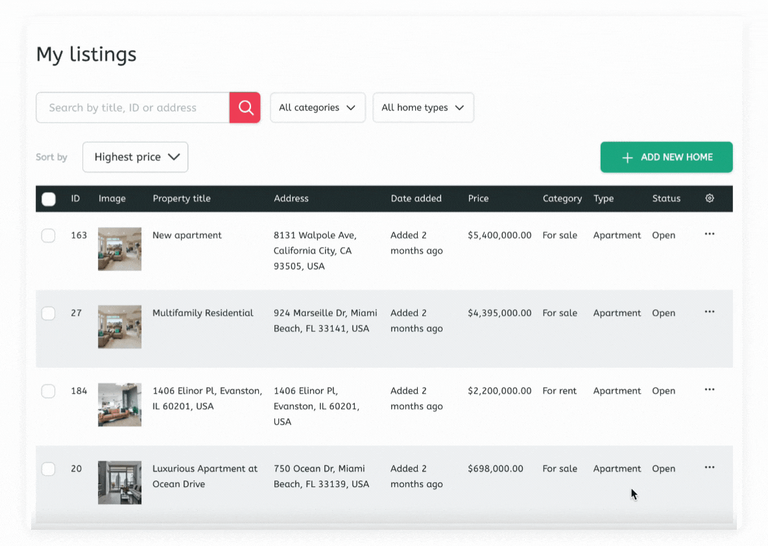Click the search by title input field
Image resolution: width=768 pixels, height=546 pixels.
pos(133,108)
